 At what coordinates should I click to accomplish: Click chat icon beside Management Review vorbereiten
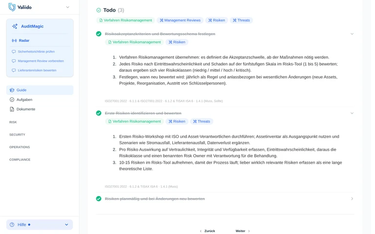pyautogui.click(x=14, y=61)
